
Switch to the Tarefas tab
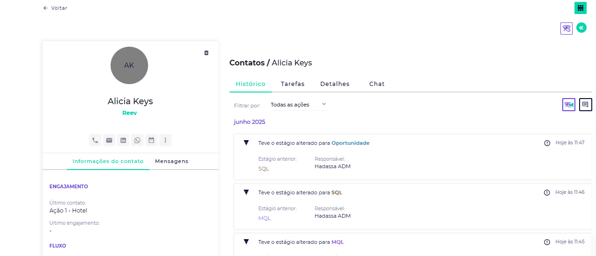(x=292, y=84)
